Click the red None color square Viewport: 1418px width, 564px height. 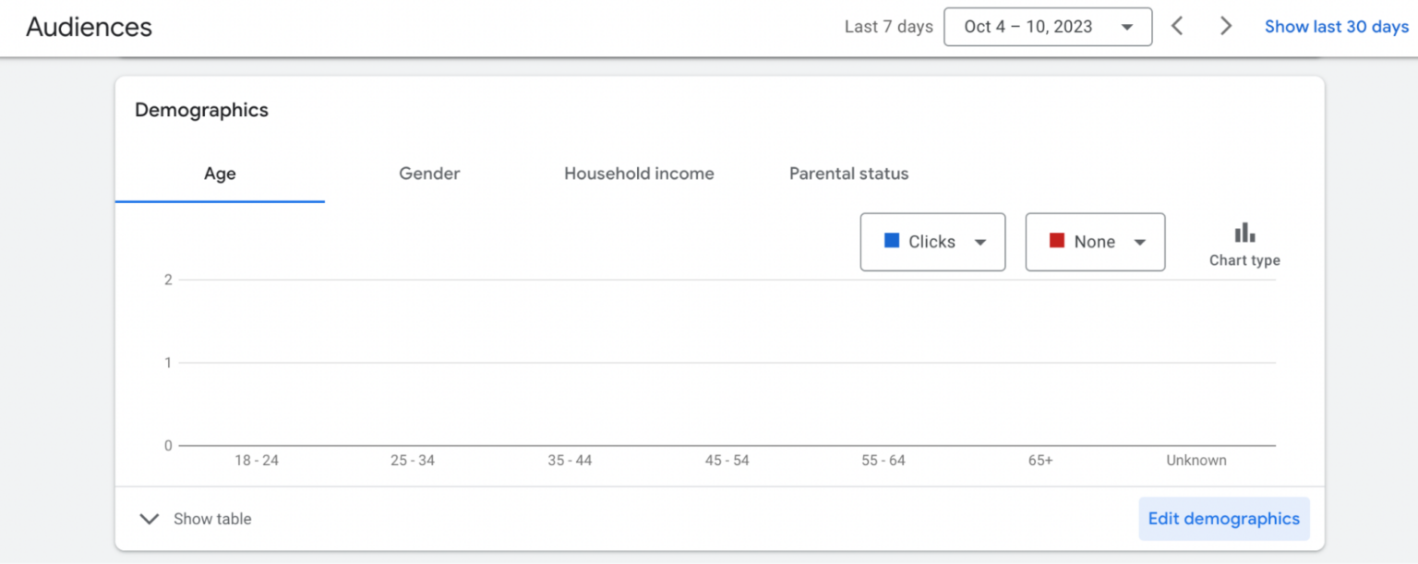pyautogui.click(x=1057, y=241)
